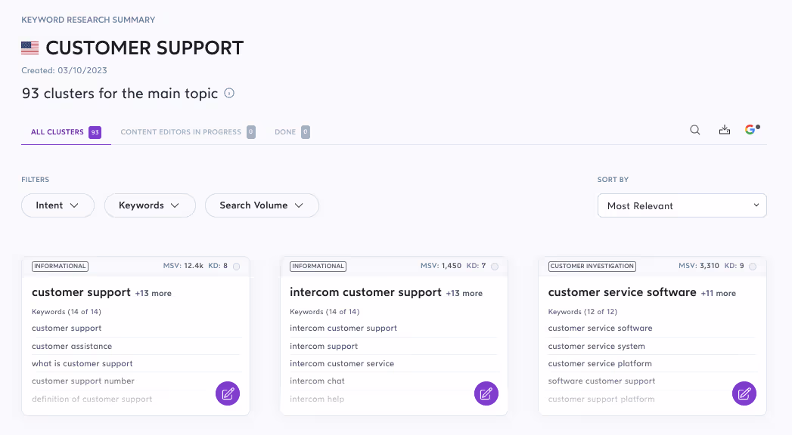The height and width of the screenshot is (435, 792).
Task: Switch to the All Clusters tab
Action: pyautogui.click(x=66, y=132)
